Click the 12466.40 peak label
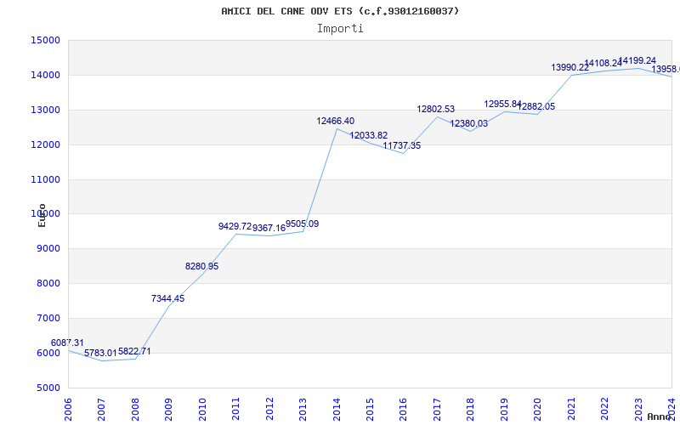The width and height of the screenshot is (680, 425). click(x=335, y=122)
